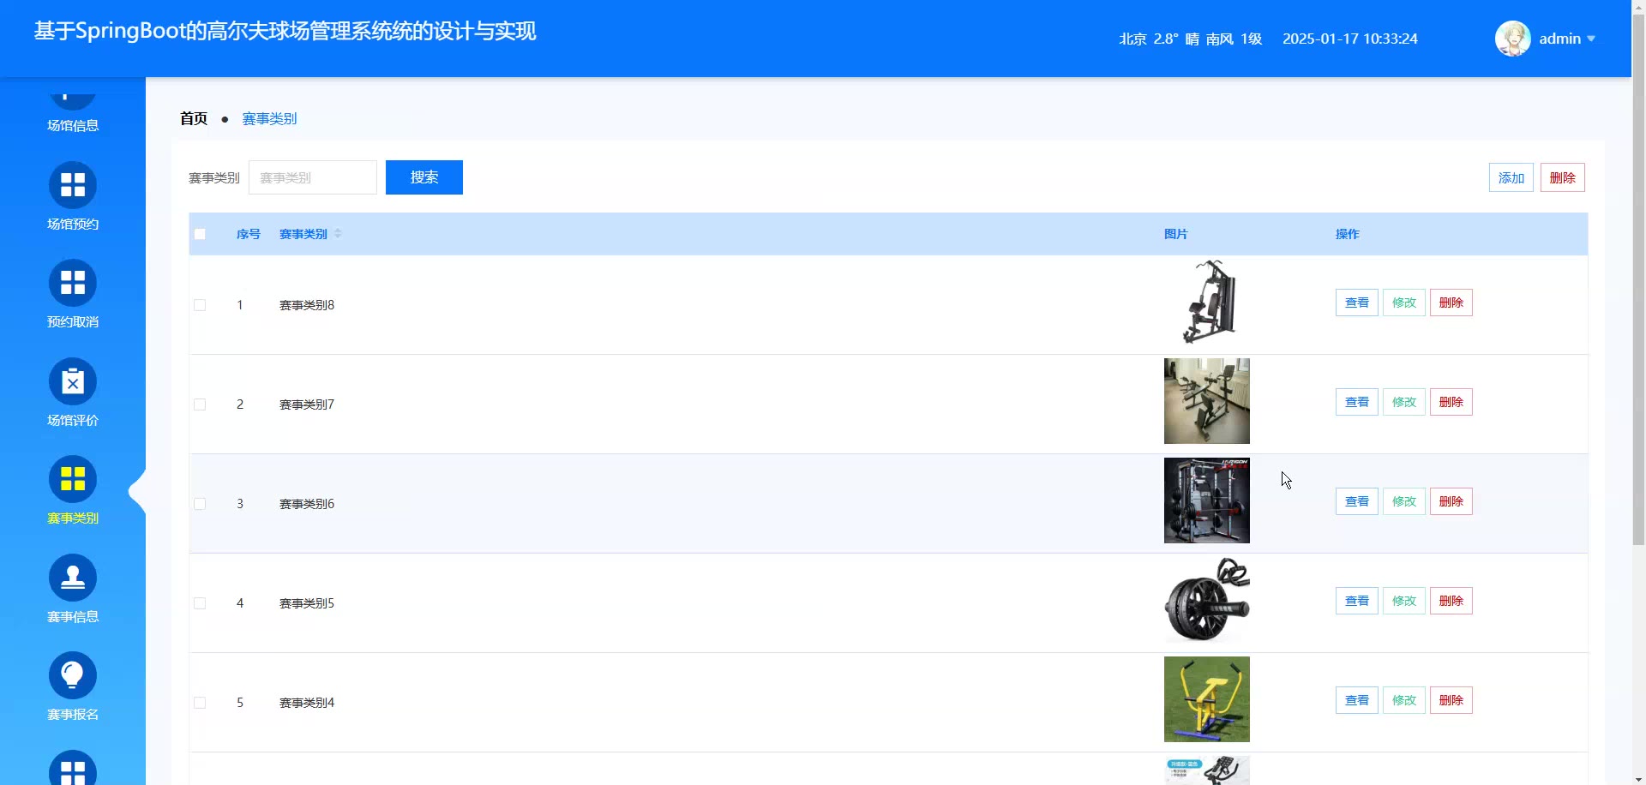Click the system title 基于SpringBoot的高尔夫球场管理系统
Image resolution: width=1646 pixels, height=785 pixels.
click(x=285, y=31)
